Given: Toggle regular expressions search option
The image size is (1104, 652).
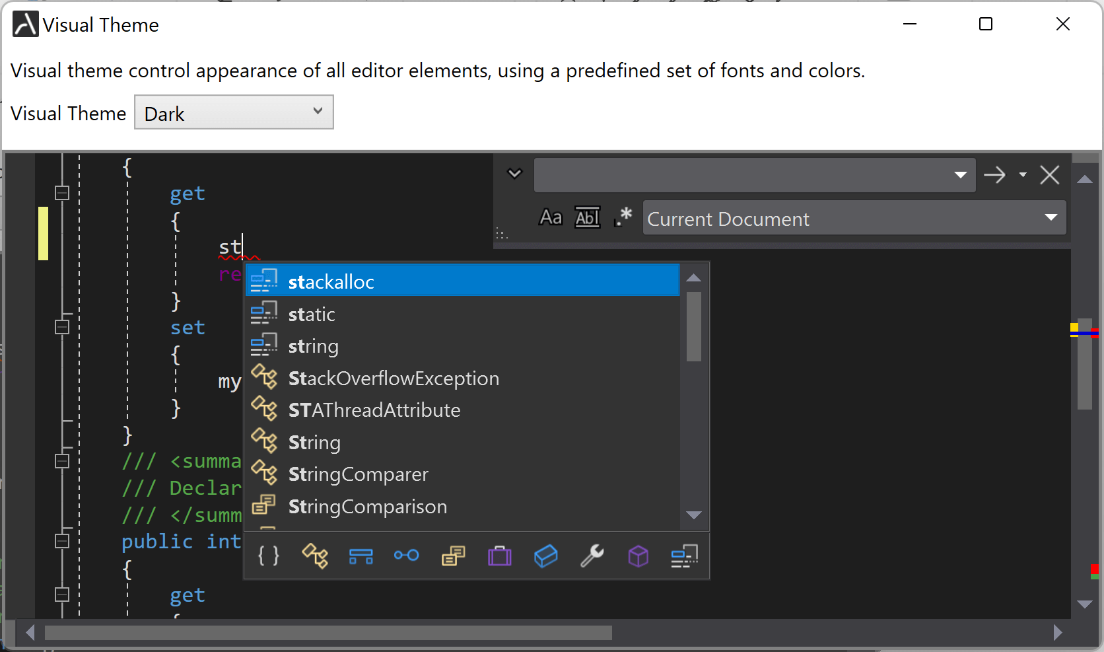Looking at the screenshot, I should coord(622,217).
